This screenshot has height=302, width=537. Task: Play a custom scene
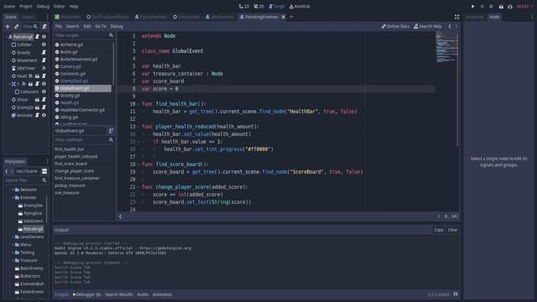510,6
